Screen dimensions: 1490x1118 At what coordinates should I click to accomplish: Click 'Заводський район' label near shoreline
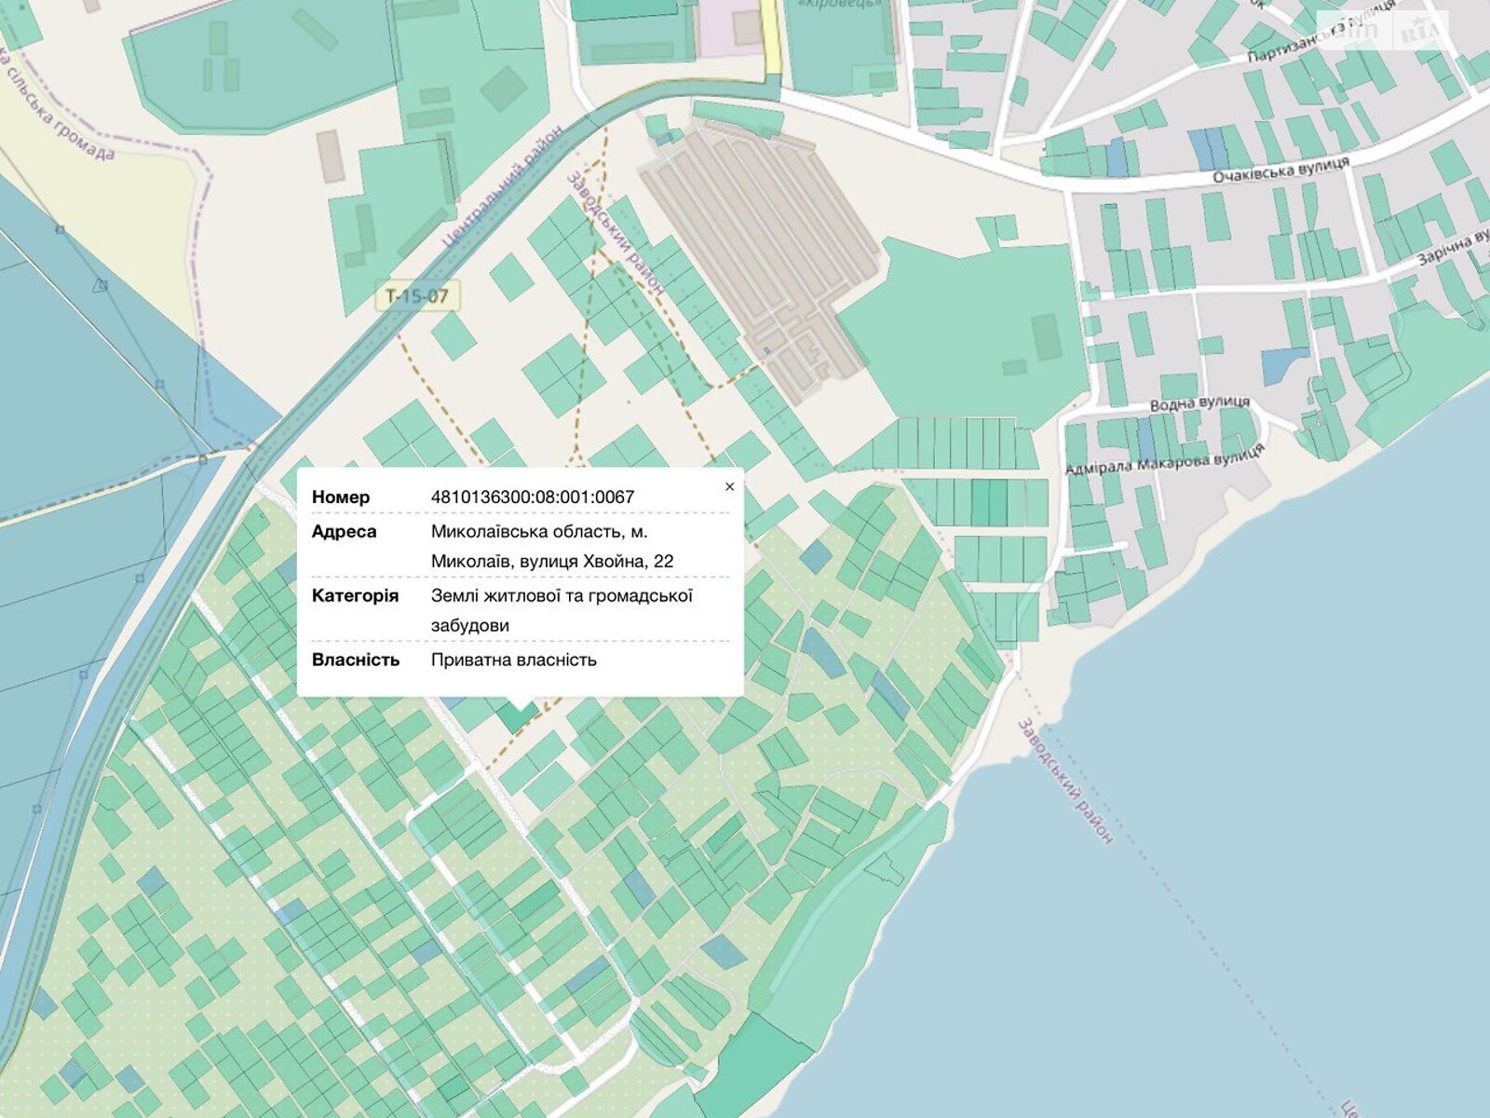[x=1065, y=781]
